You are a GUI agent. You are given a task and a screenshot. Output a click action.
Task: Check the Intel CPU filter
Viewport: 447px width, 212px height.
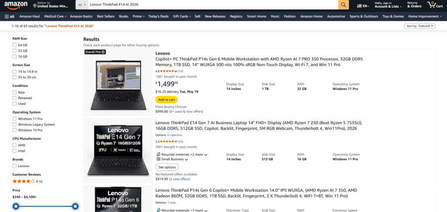pyautogui.click(x=14, y=151)
